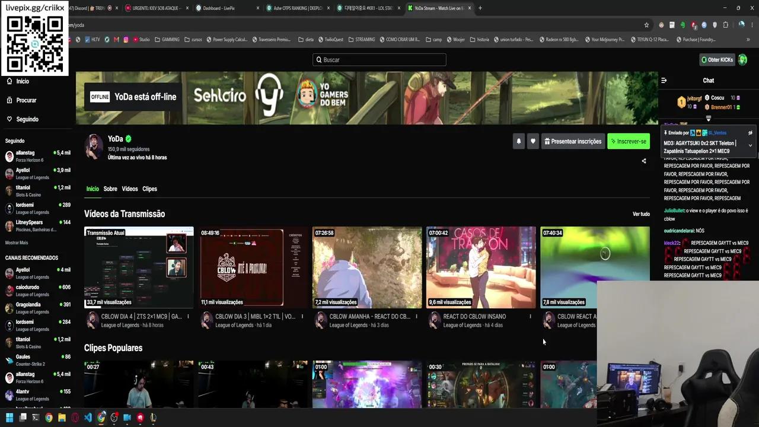Expand the pinned message chevron
Screen dimensions: 759x427
pyautogui.click(x=750, y=145)
